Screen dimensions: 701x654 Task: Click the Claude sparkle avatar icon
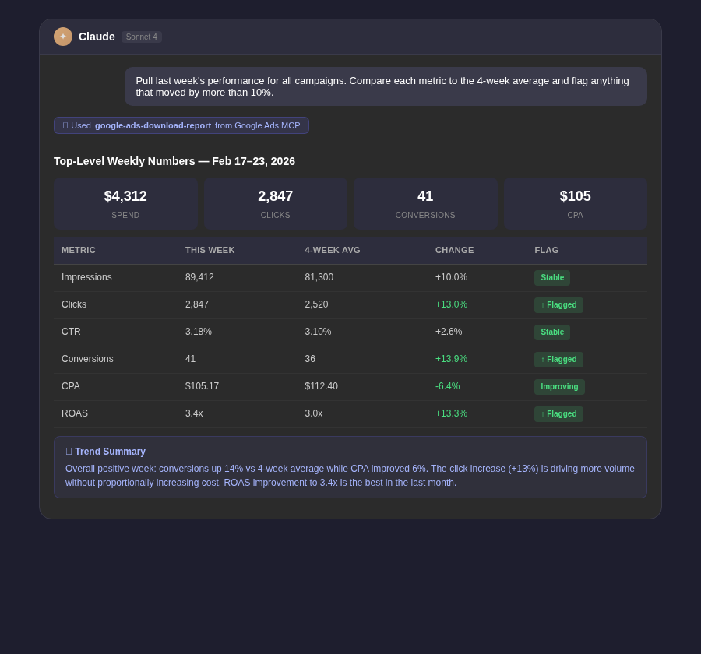click(x=63, y=37)
